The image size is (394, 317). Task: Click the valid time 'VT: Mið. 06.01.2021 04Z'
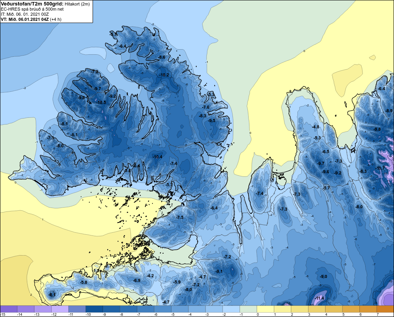click(x=24, y=19)
